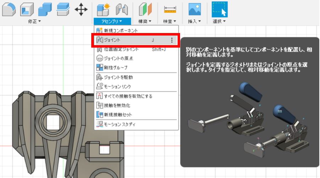Screen dimensions: 320x178
Task: Click the Measure ruler icon
Action: (x=170, y=9)
